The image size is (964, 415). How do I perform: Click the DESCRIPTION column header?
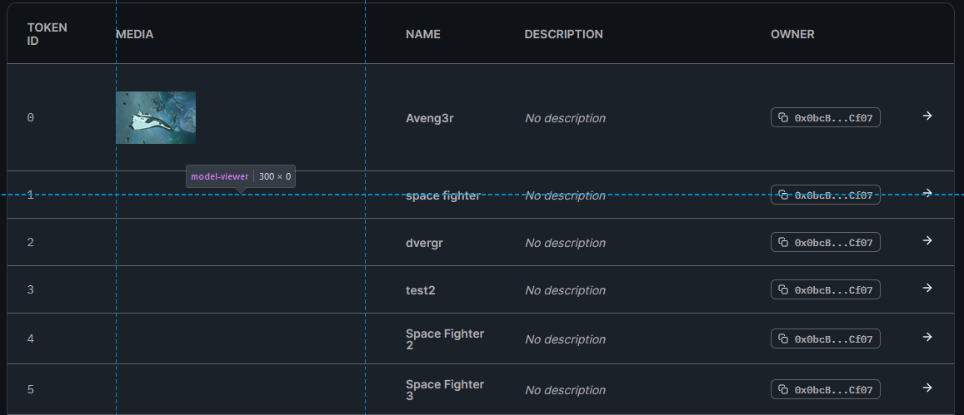[564, 34]
